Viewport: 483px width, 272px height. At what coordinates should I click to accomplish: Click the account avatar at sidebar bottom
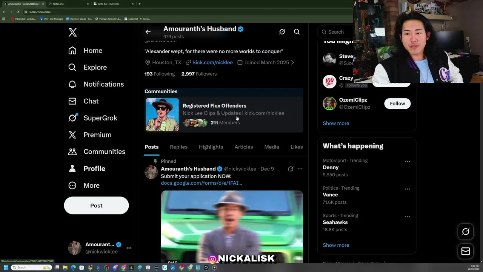[x=74, y=248]
